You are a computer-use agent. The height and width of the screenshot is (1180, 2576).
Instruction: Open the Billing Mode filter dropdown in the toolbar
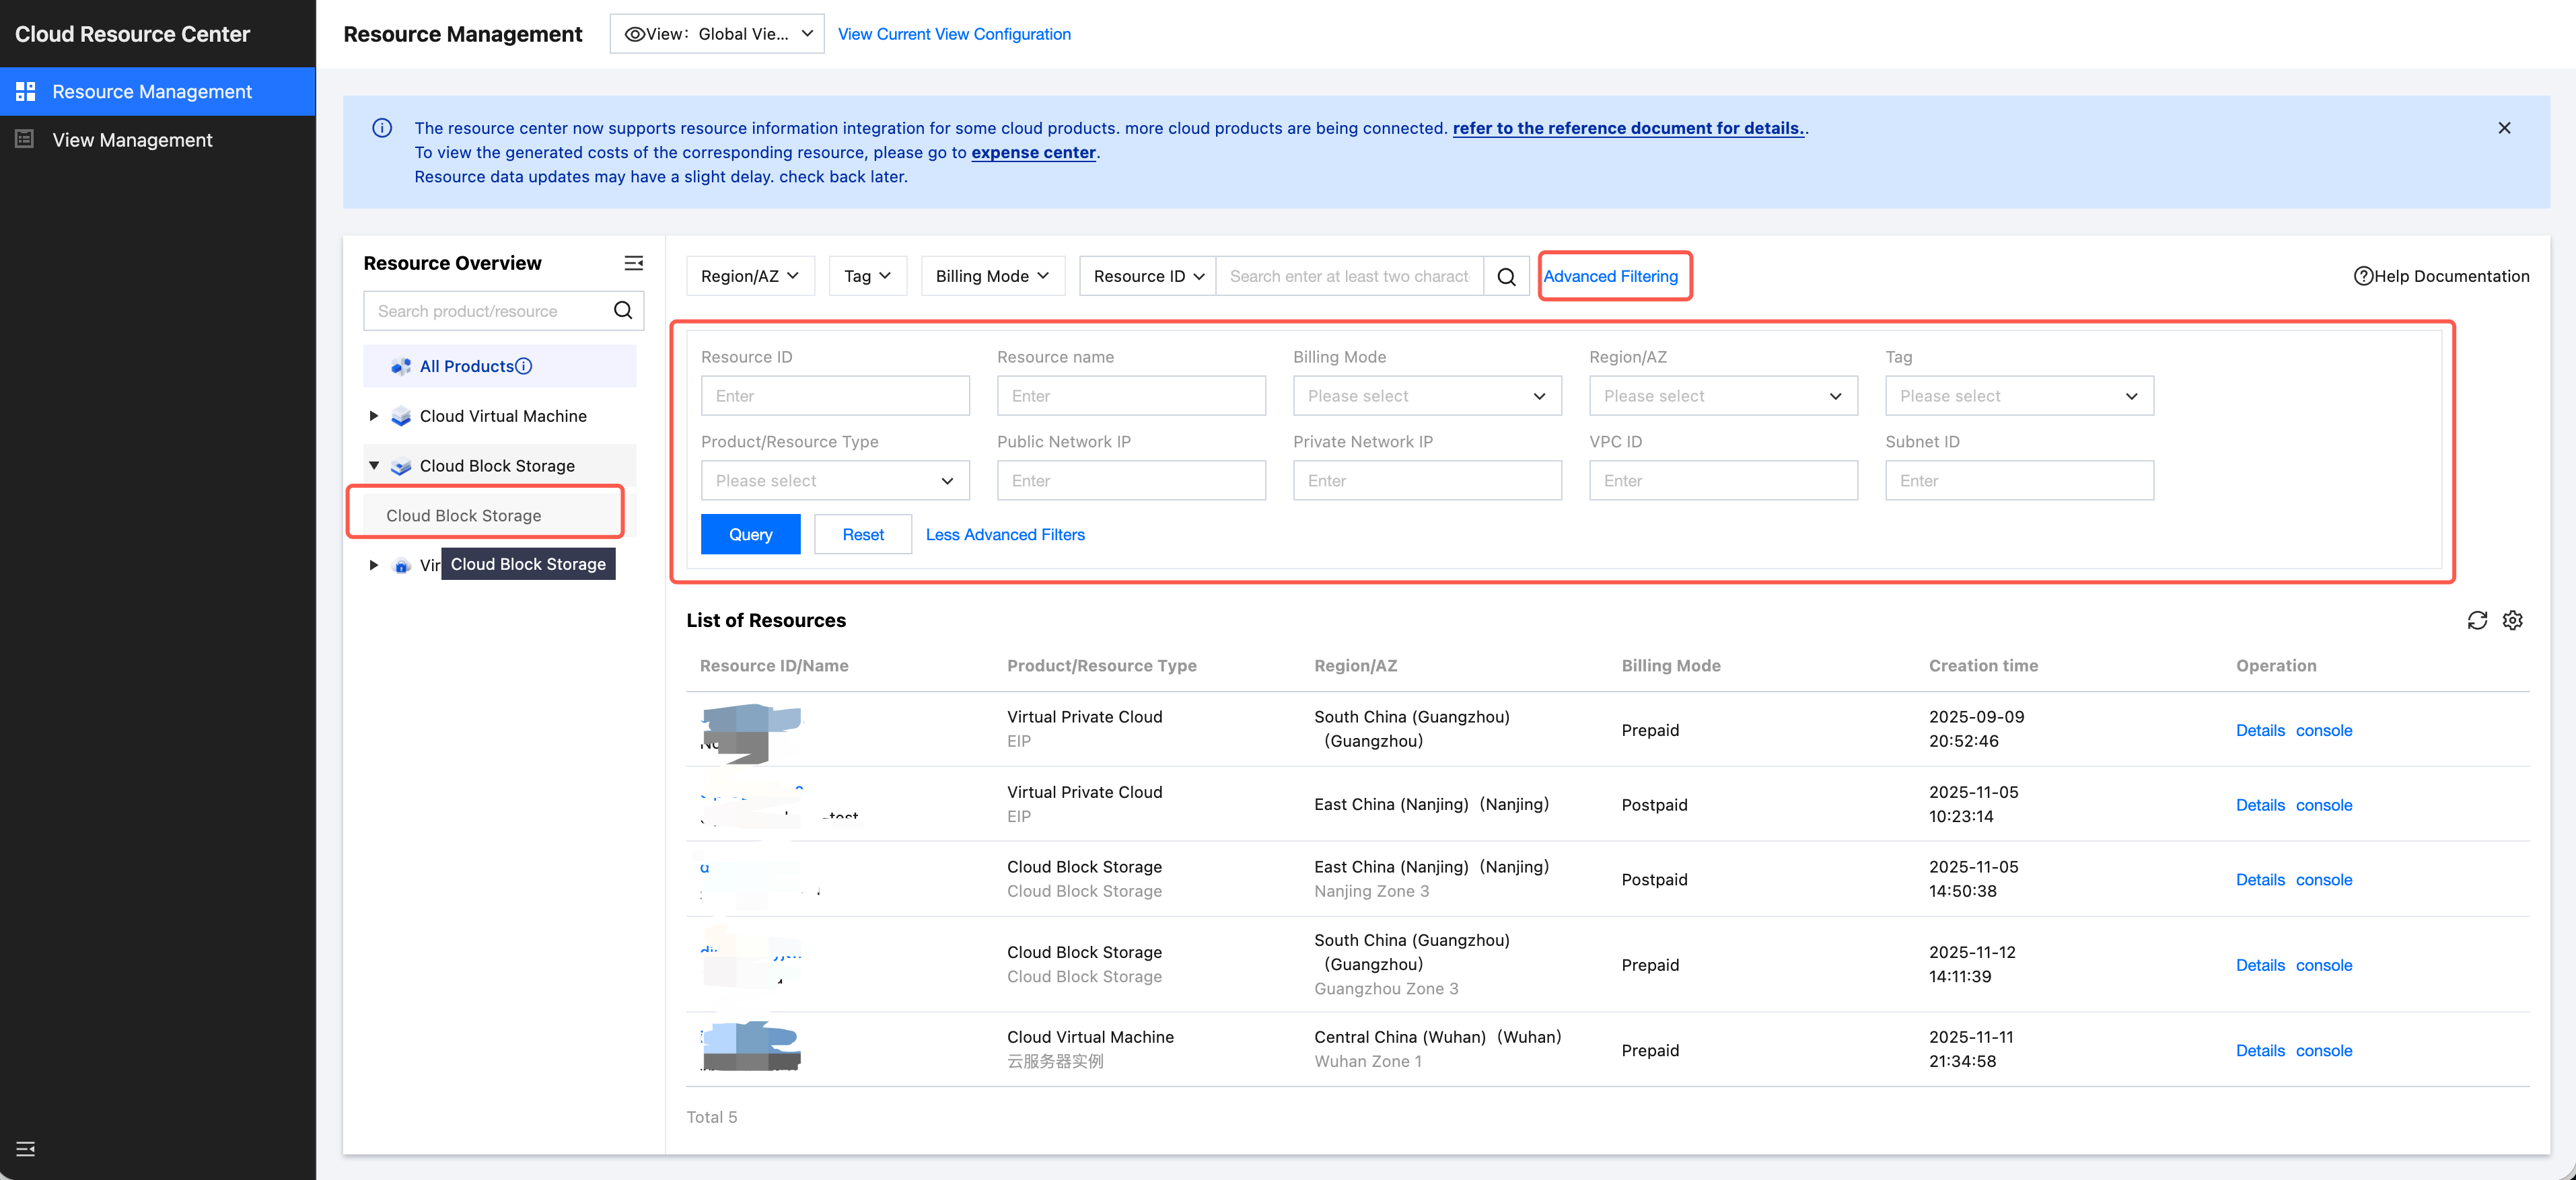[x=991, y=276]
